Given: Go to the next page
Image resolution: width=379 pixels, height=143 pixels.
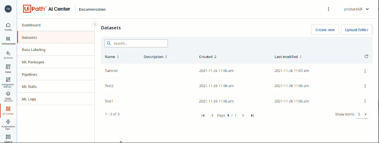Looking at the screenshot, I should 243,115.
